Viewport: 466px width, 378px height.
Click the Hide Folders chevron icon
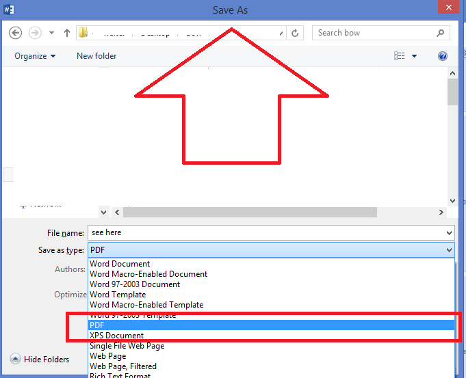click(x=15, y=359)
